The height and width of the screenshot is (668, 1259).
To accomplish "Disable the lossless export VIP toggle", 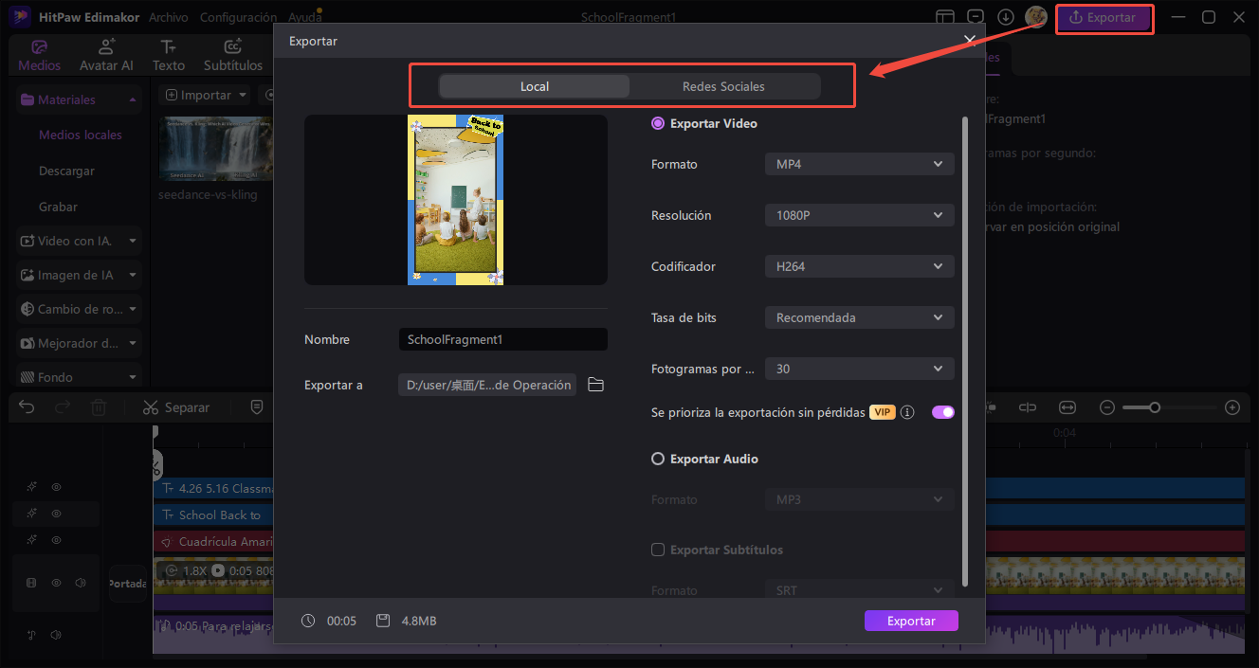I will [x=942, y=412].
